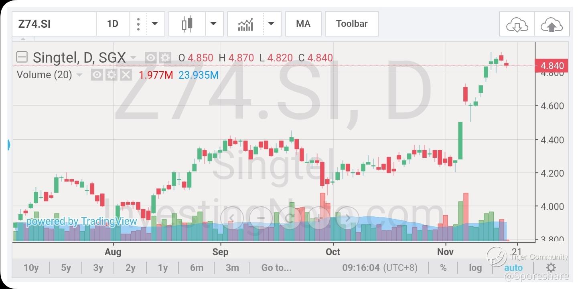Open chart properties gear at bottom right
Image resolution: width=580 pixels, height=289 pixels.
click(551, 268)
